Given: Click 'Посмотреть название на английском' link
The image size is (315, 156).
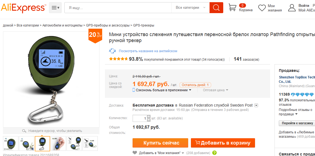Looking at the screenshot, I should 148,51.
